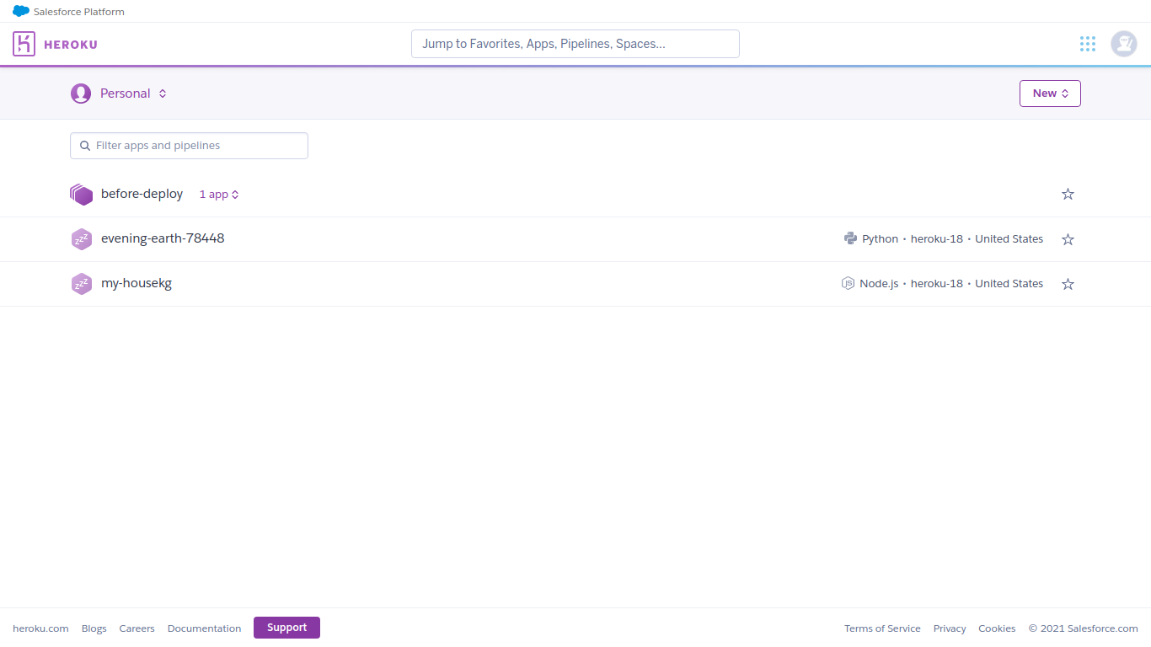Open the New dropdown button

[1050, 94]
